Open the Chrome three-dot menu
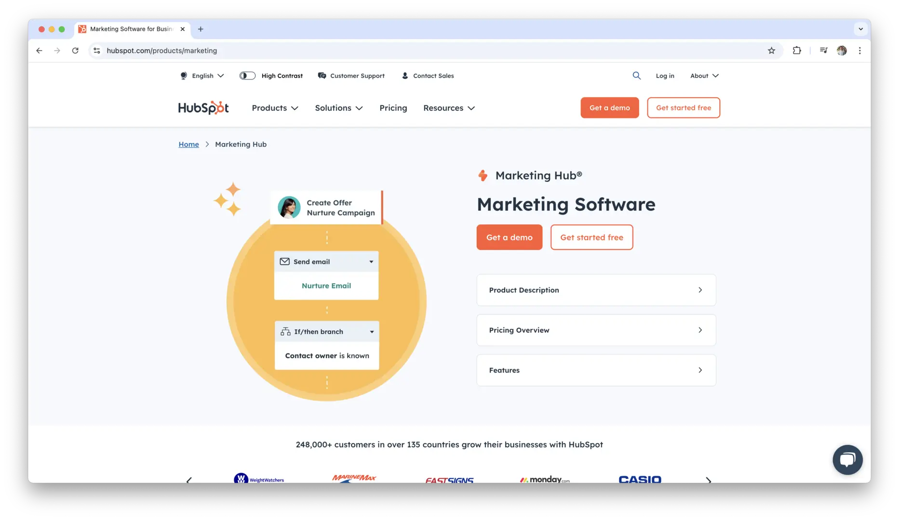Image resolution: width=899 pixels, height=520 pixels. tap(859, 51)
